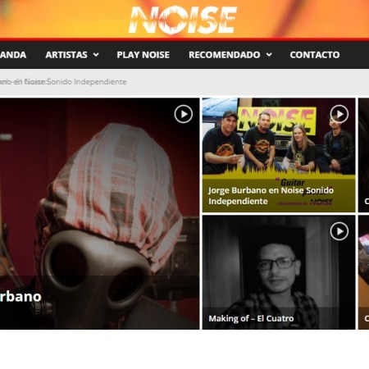This screenshot has width=369, height=369.
Task: Go to the CONTACTO page
Action: (315, 55)
